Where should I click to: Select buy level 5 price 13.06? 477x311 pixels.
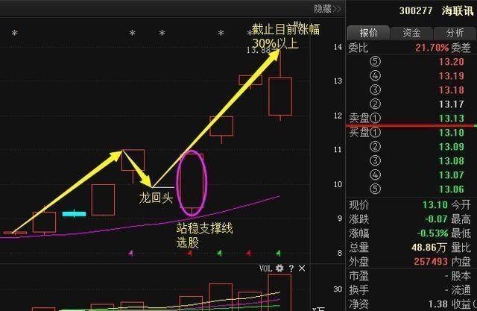pyautogui.click(x=452, y=189)
